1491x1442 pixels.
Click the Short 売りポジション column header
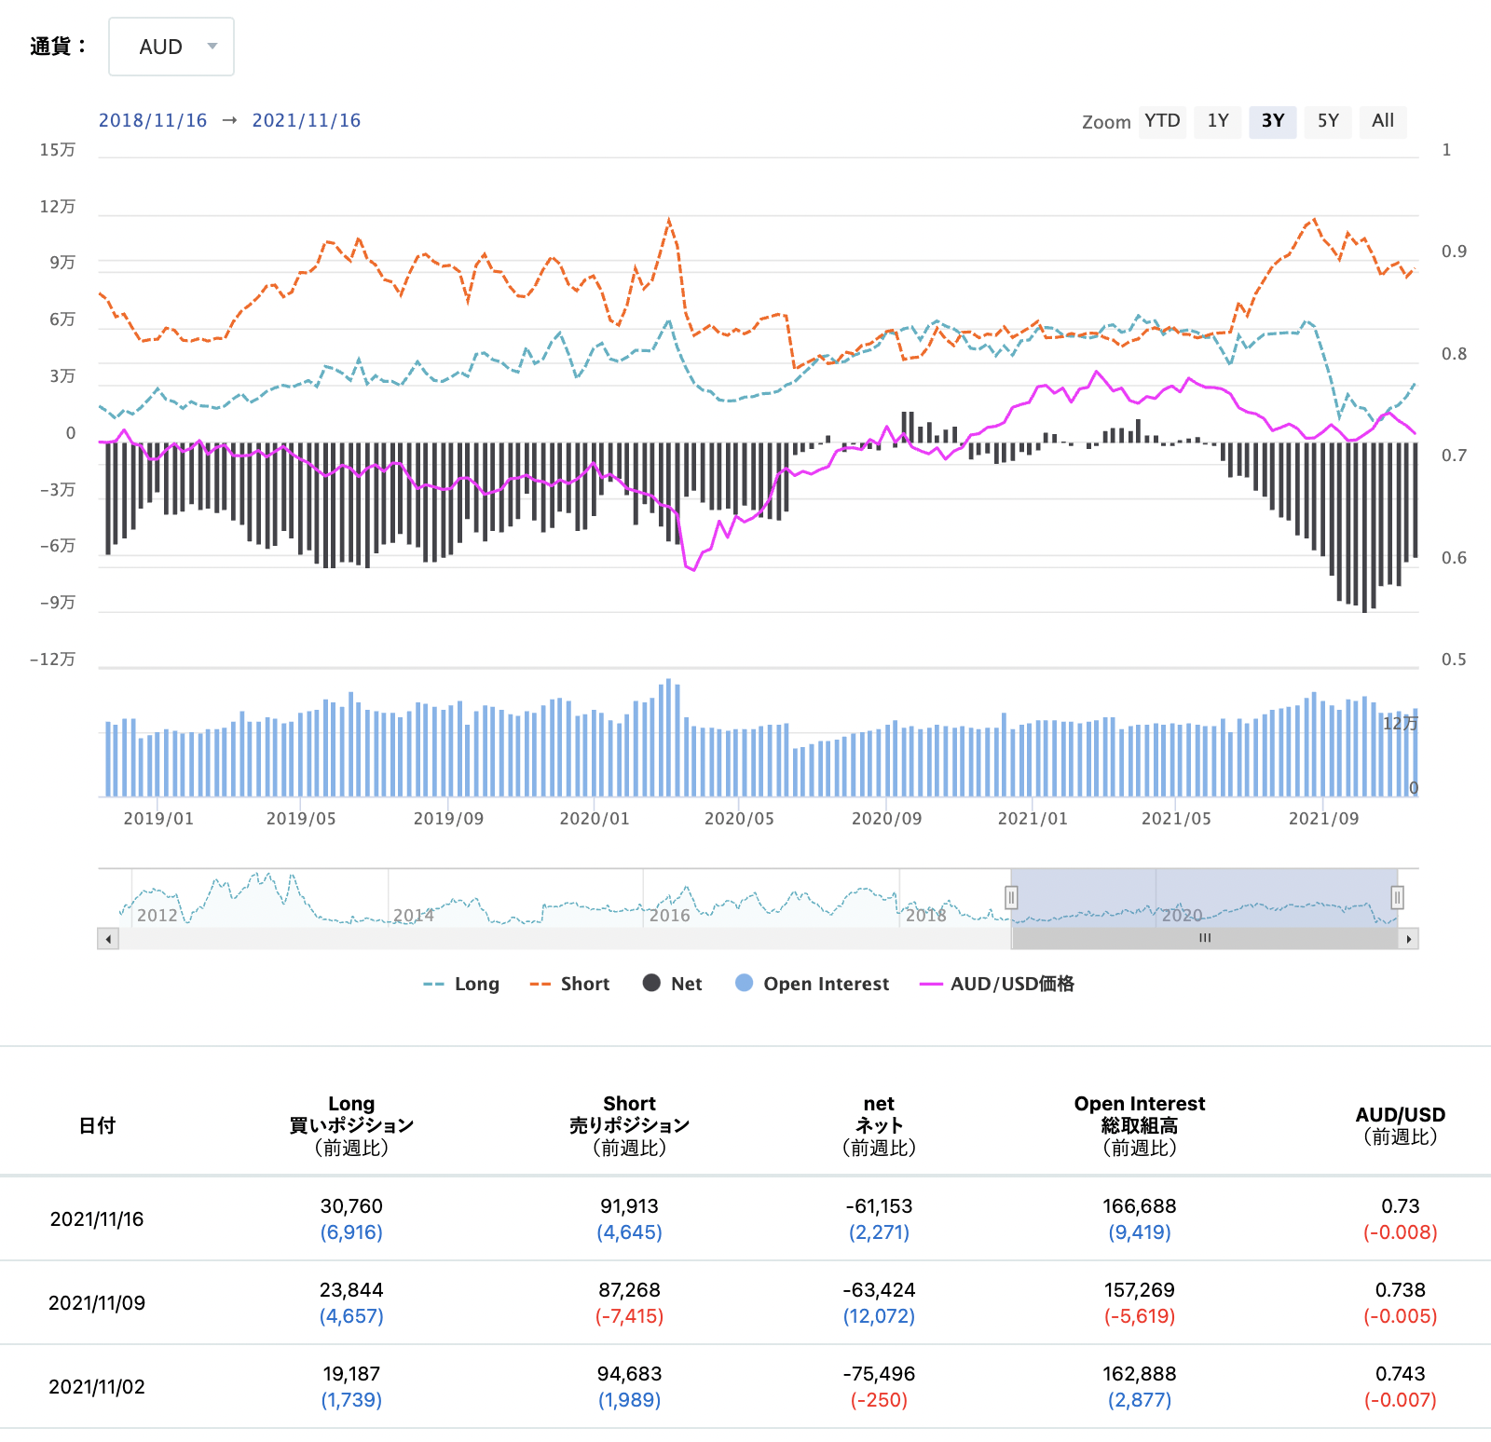point(630,1125)
